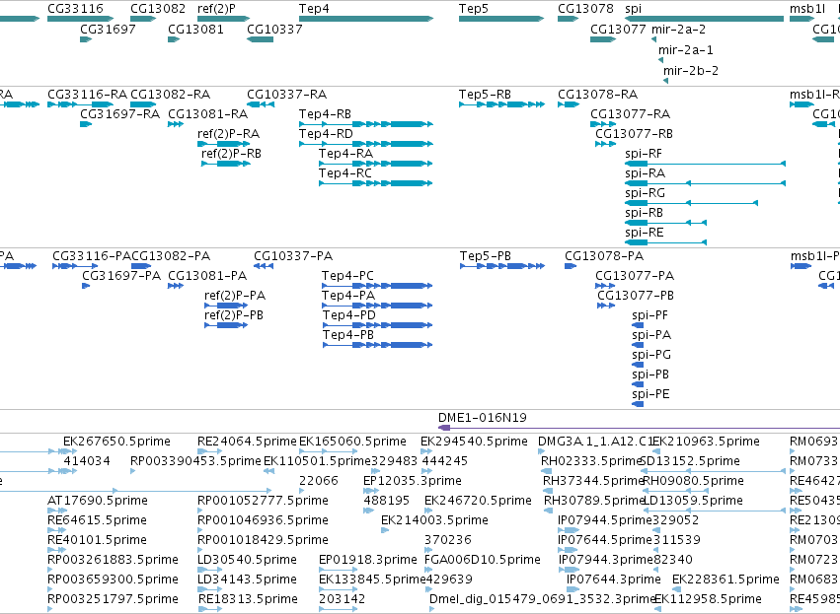Select the Tep5 gene feature

point(501,19)
